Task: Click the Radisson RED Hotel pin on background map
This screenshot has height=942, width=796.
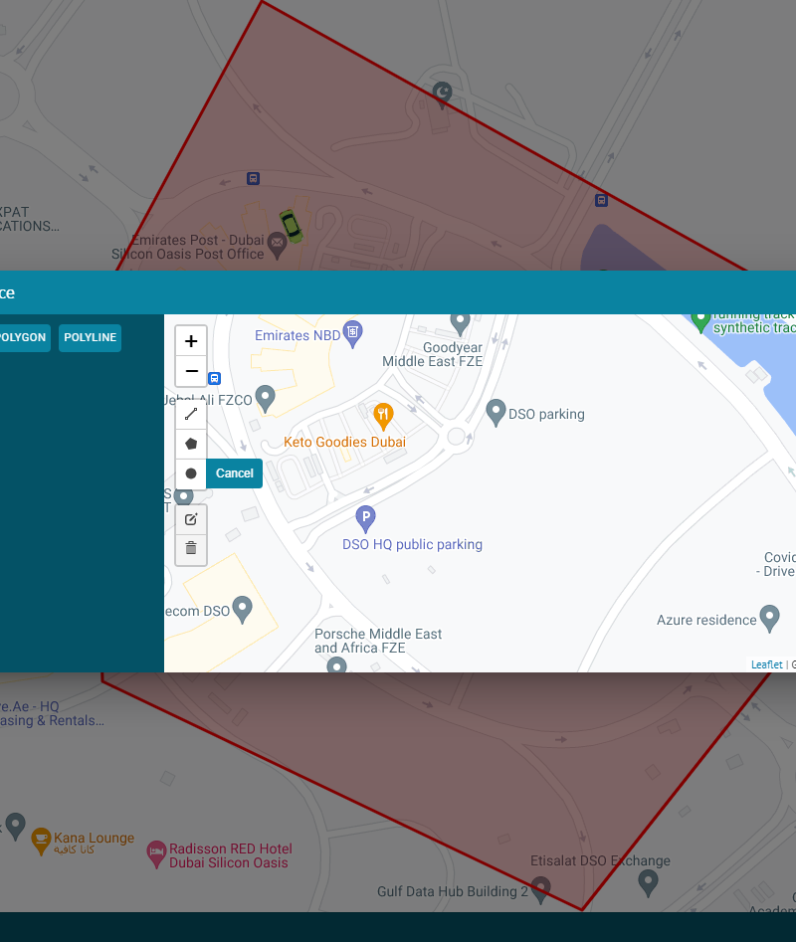Action: pos(156,853)
